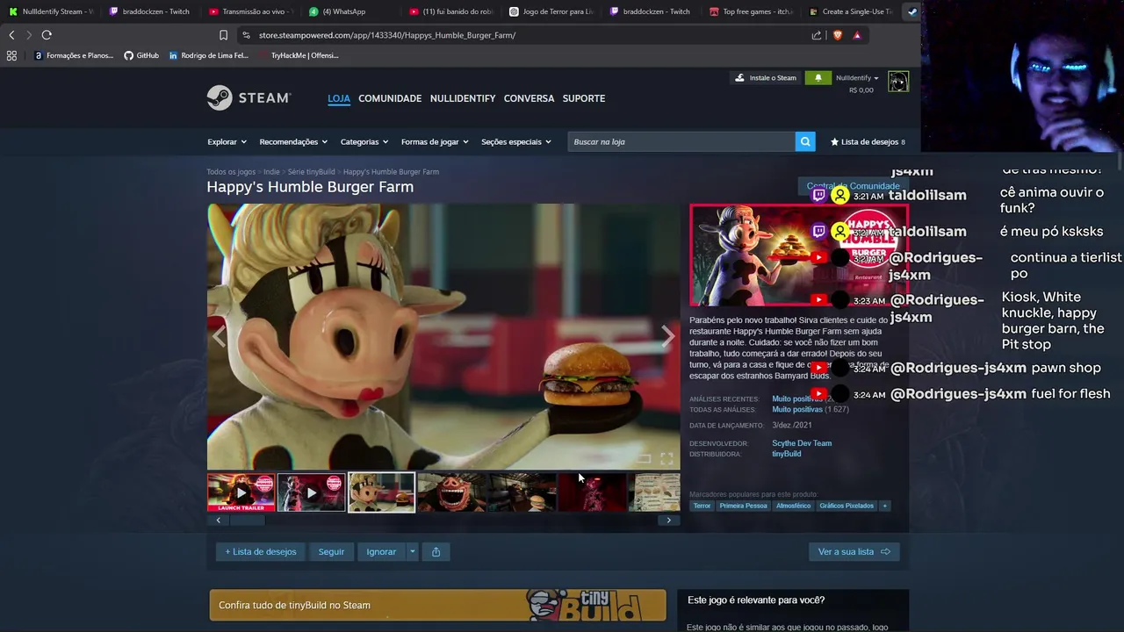Click the browser back arrow

click(x=11, y=35)
